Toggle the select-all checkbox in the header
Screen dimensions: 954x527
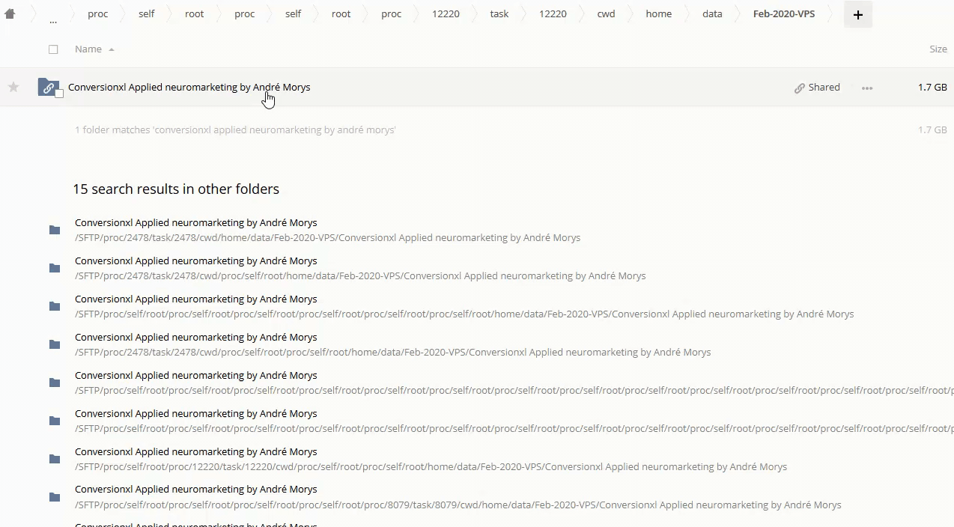tap(53, 49)
